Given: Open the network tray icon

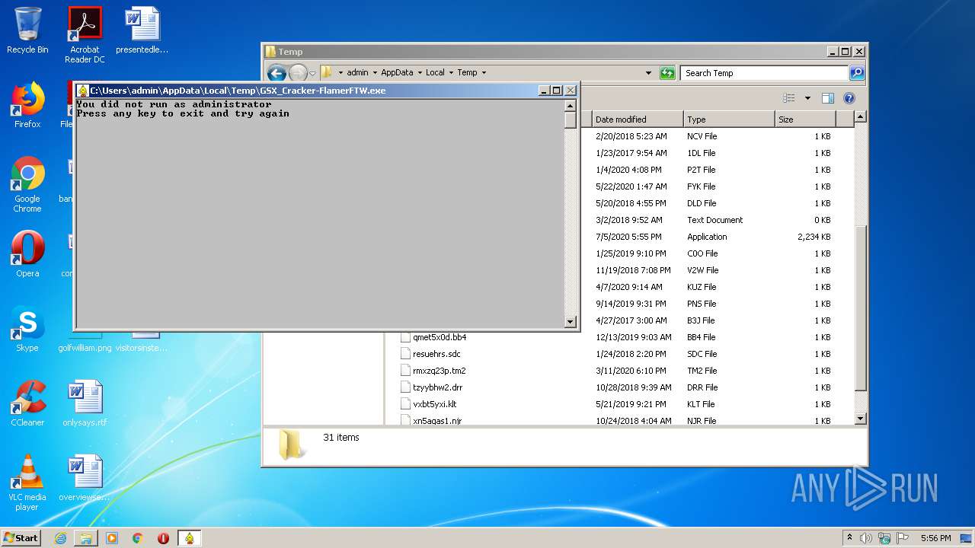Looking at the screenshot, I should point(884,538).
